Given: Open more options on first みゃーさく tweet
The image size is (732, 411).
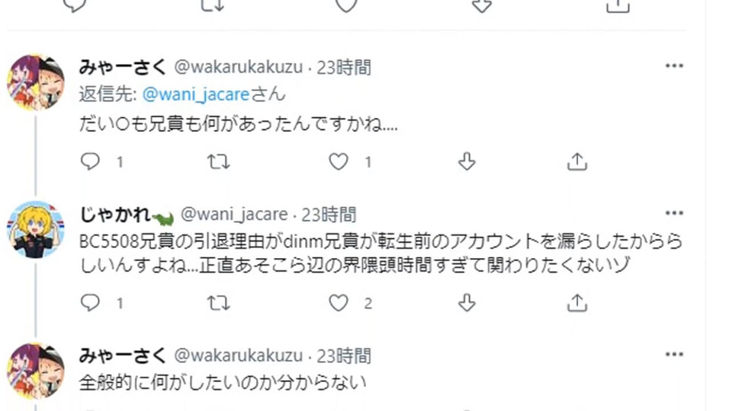Looking at the screenshot, I should click(674, 66).
